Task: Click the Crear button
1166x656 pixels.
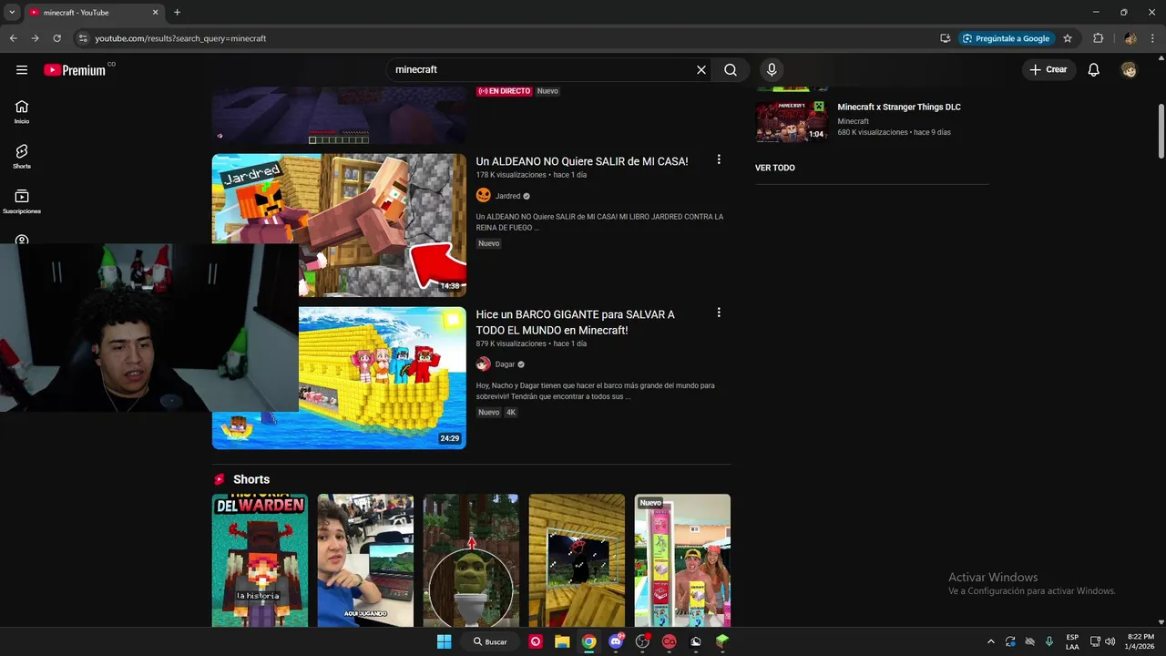Action: (x=1048, y=69)
